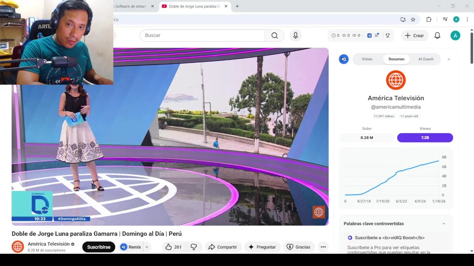Install the app from the address bar icon
This screenshot has height=266, width=474.
click(x=403, y=20)
